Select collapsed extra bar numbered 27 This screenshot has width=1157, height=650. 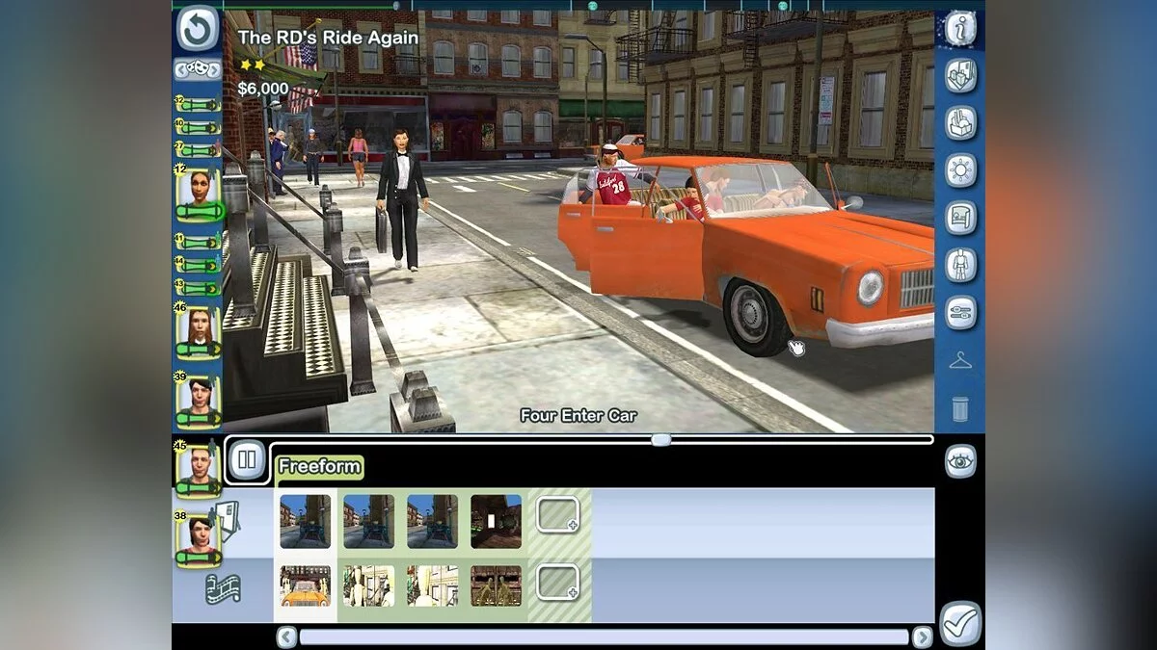198,150
